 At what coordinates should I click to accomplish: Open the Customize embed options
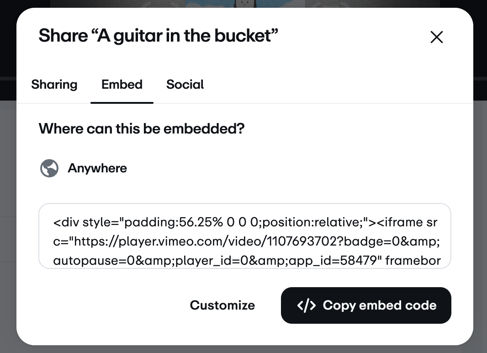tap(222, 305)
